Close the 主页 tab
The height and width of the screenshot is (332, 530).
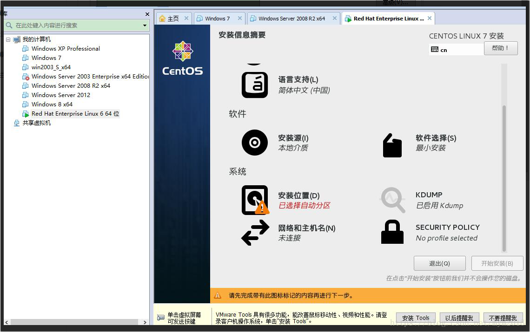pyautogui.click(x=186, y=18)
